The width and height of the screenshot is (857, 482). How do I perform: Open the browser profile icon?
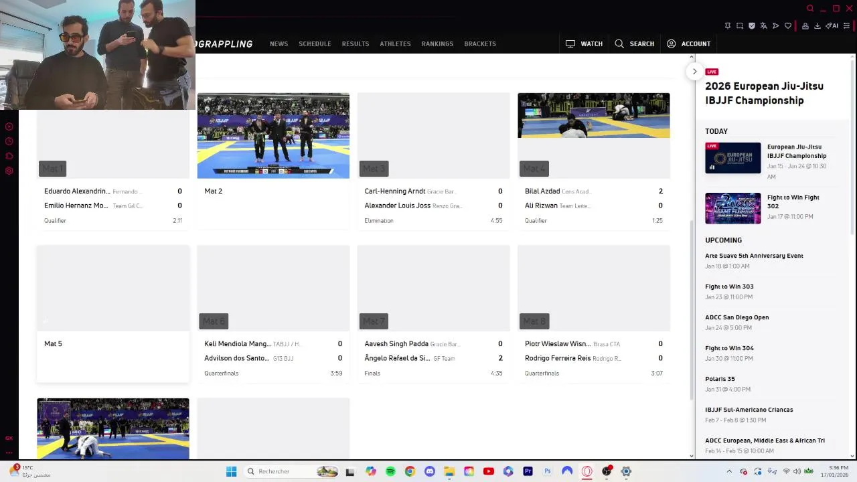pos(805,26)
